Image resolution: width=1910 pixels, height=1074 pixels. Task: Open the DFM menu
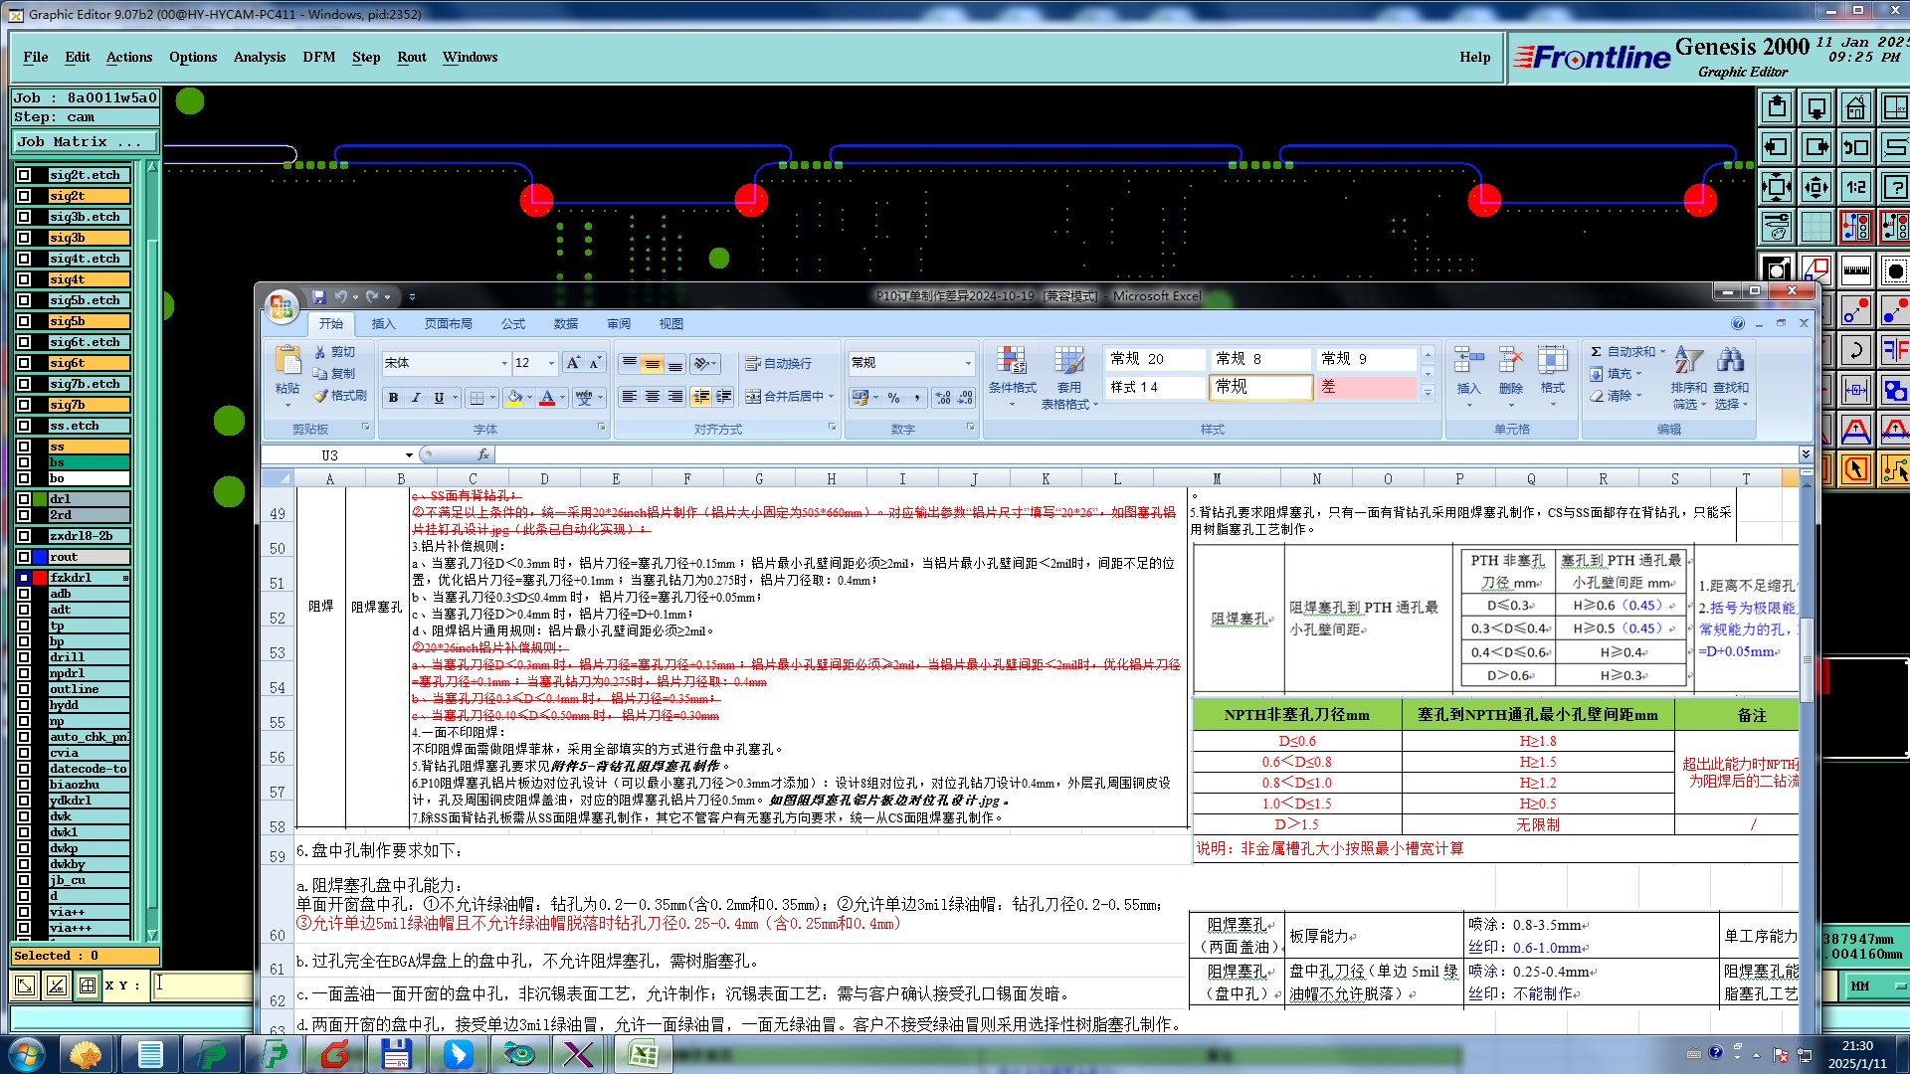318,57
